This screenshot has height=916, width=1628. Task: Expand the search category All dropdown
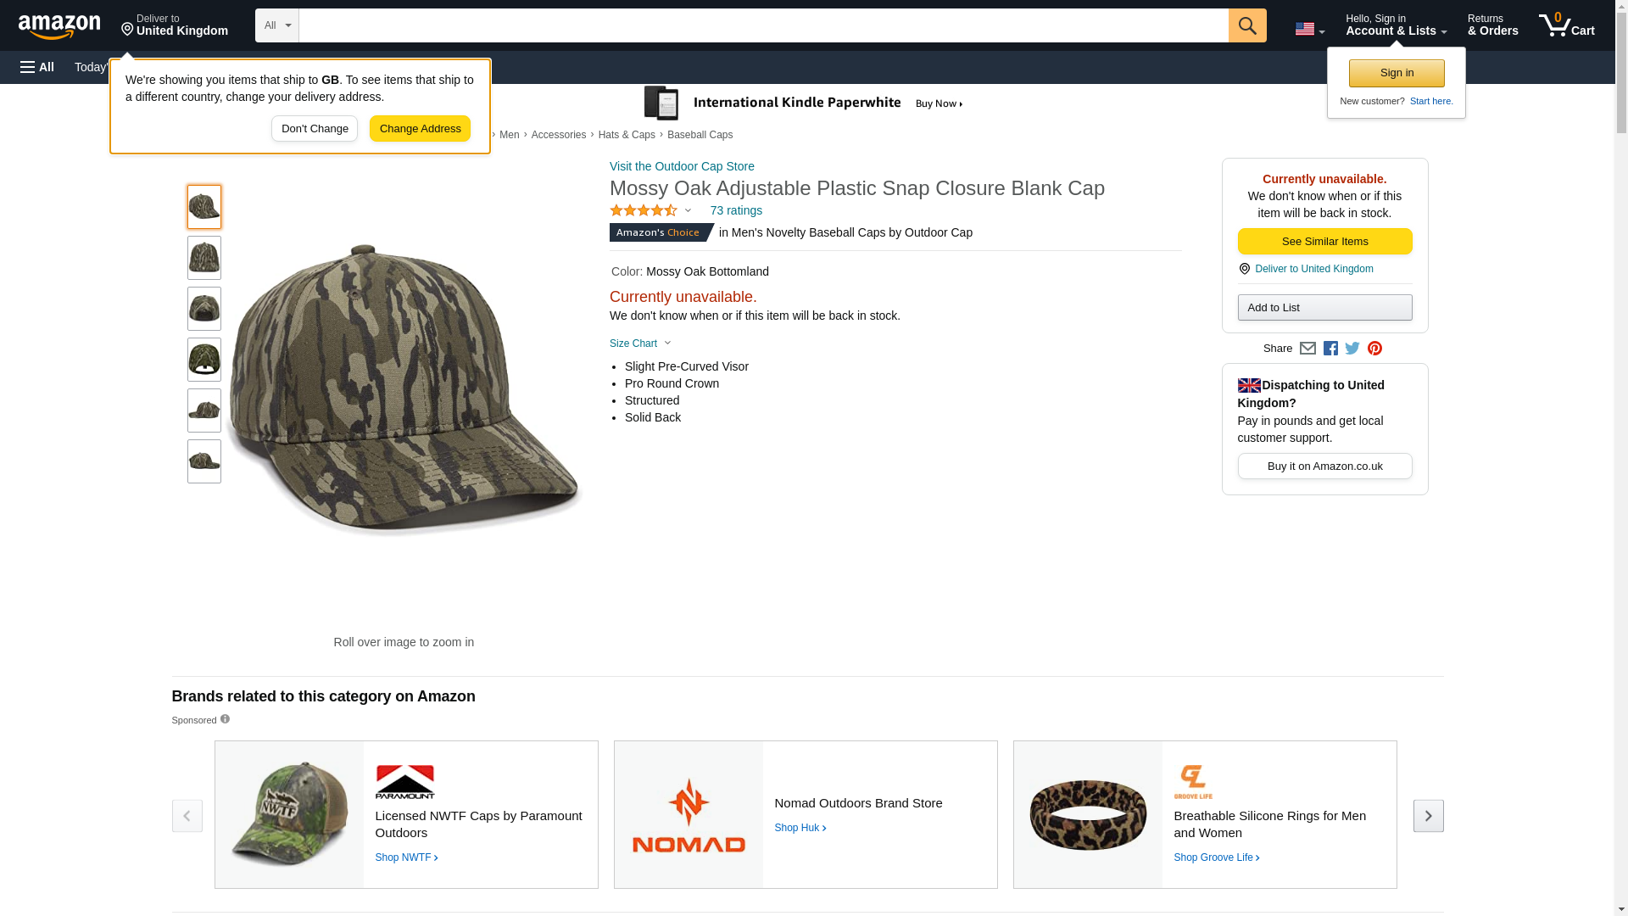(276, 25)
